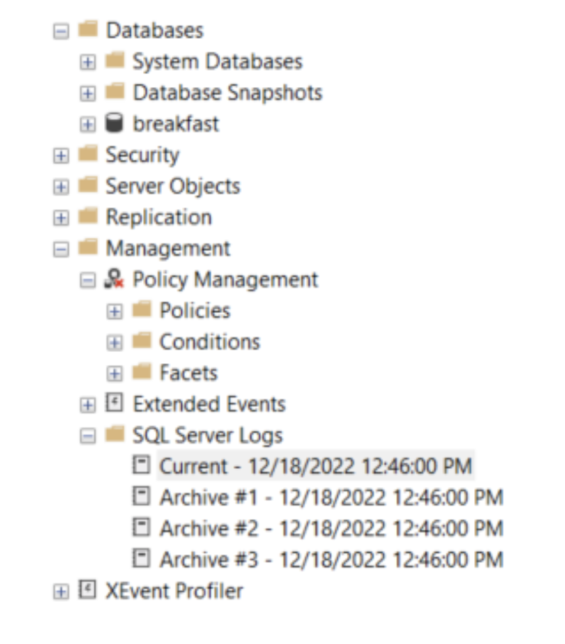Expand the Policies folder
The image size is (565, 644).
(x=115, y=311)
